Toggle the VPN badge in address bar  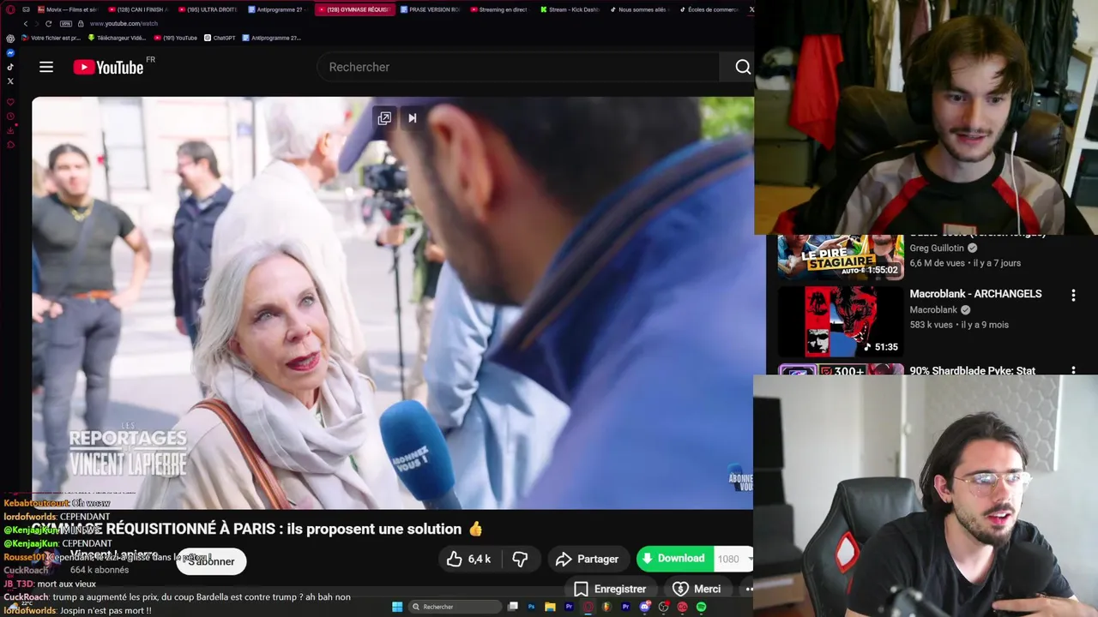[66, 24]
